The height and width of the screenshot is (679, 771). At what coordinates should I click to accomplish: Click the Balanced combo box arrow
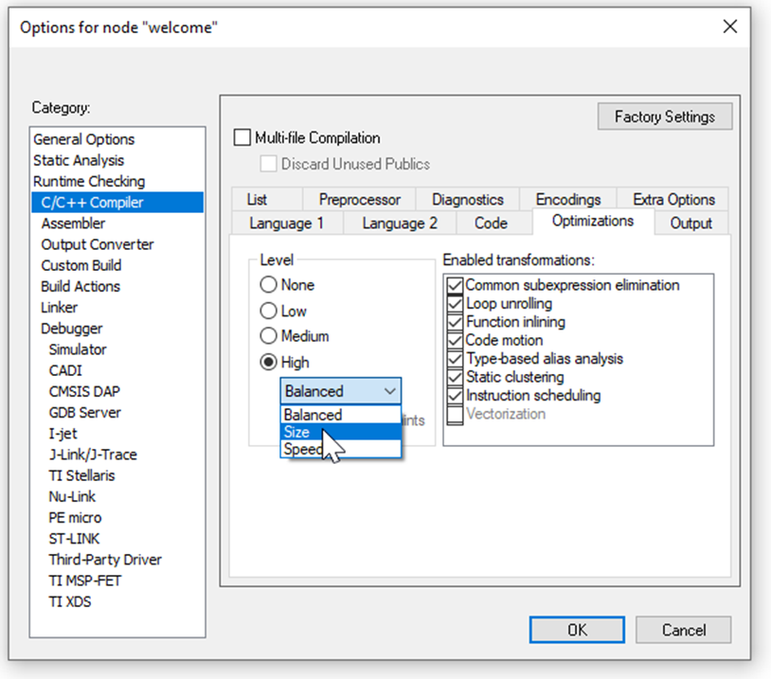tap(389, 391)
